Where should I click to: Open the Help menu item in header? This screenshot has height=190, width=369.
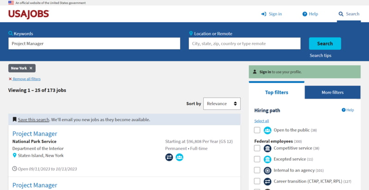[310, 14]
